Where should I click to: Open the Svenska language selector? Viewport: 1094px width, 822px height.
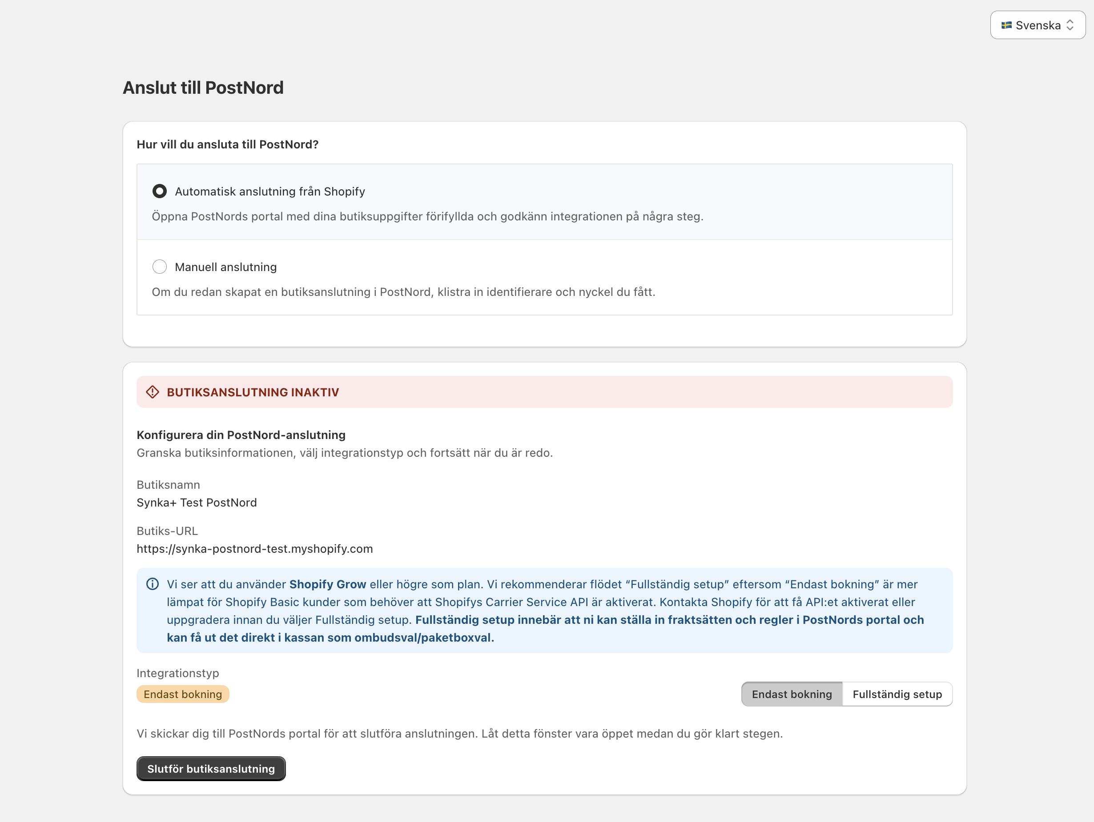pos(1037,25)
